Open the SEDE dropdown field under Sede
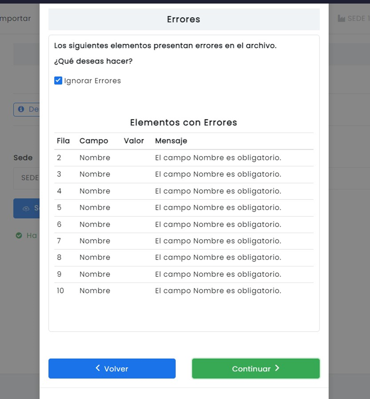Screen dimensions: 370x399 pos(27,178)
